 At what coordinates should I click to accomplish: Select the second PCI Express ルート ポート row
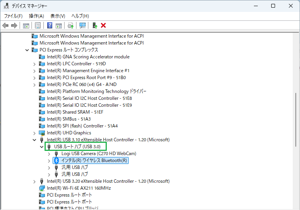coord(70,202)
